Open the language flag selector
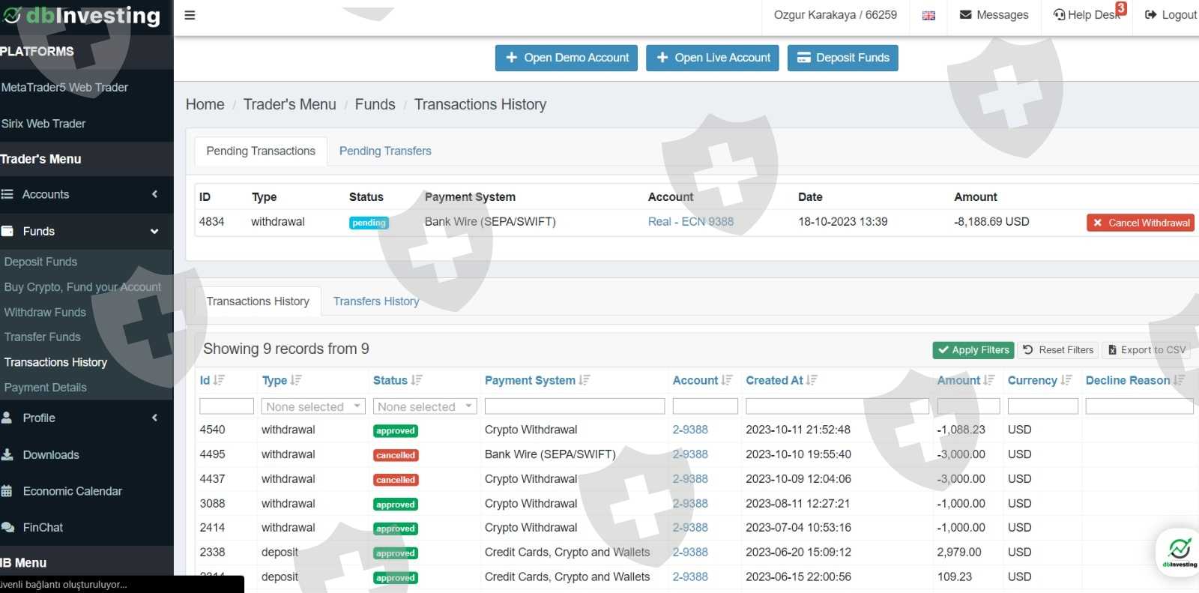 coord(928,15)
